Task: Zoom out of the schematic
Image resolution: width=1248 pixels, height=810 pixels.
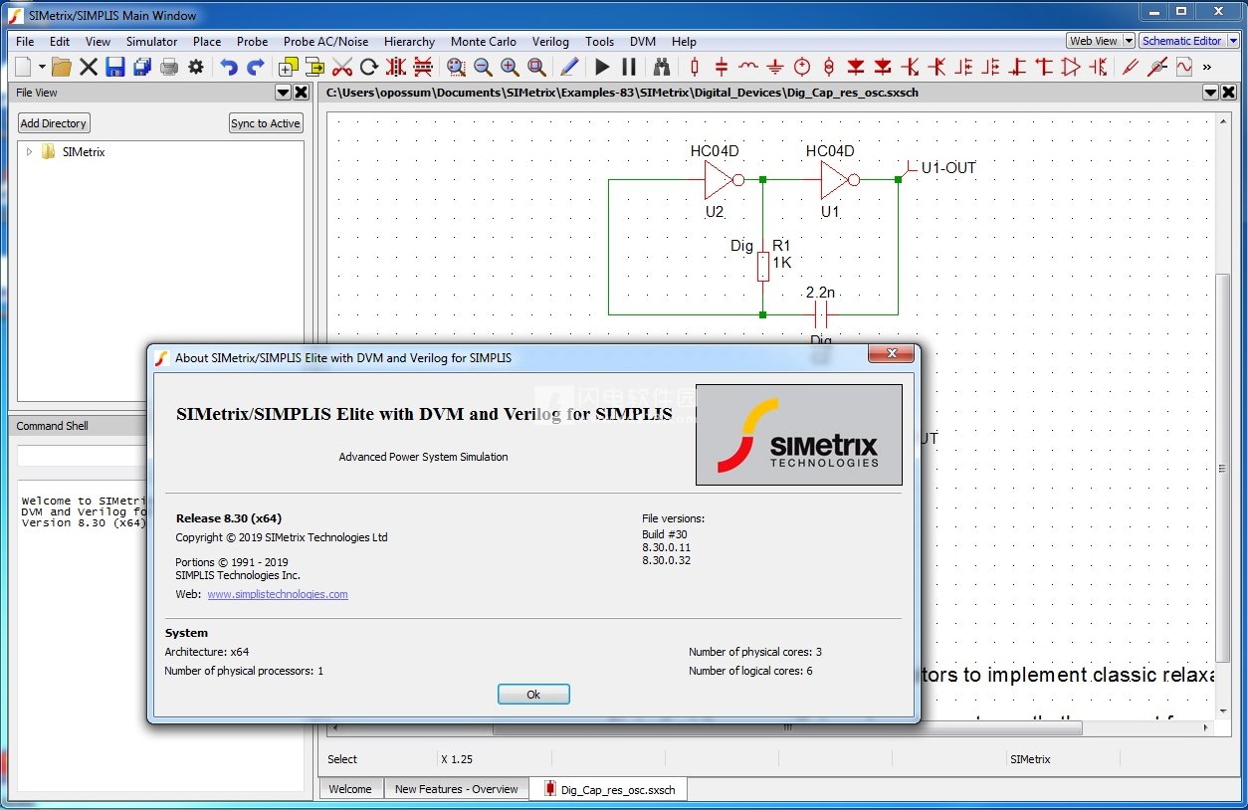Action: pos(483,67)
